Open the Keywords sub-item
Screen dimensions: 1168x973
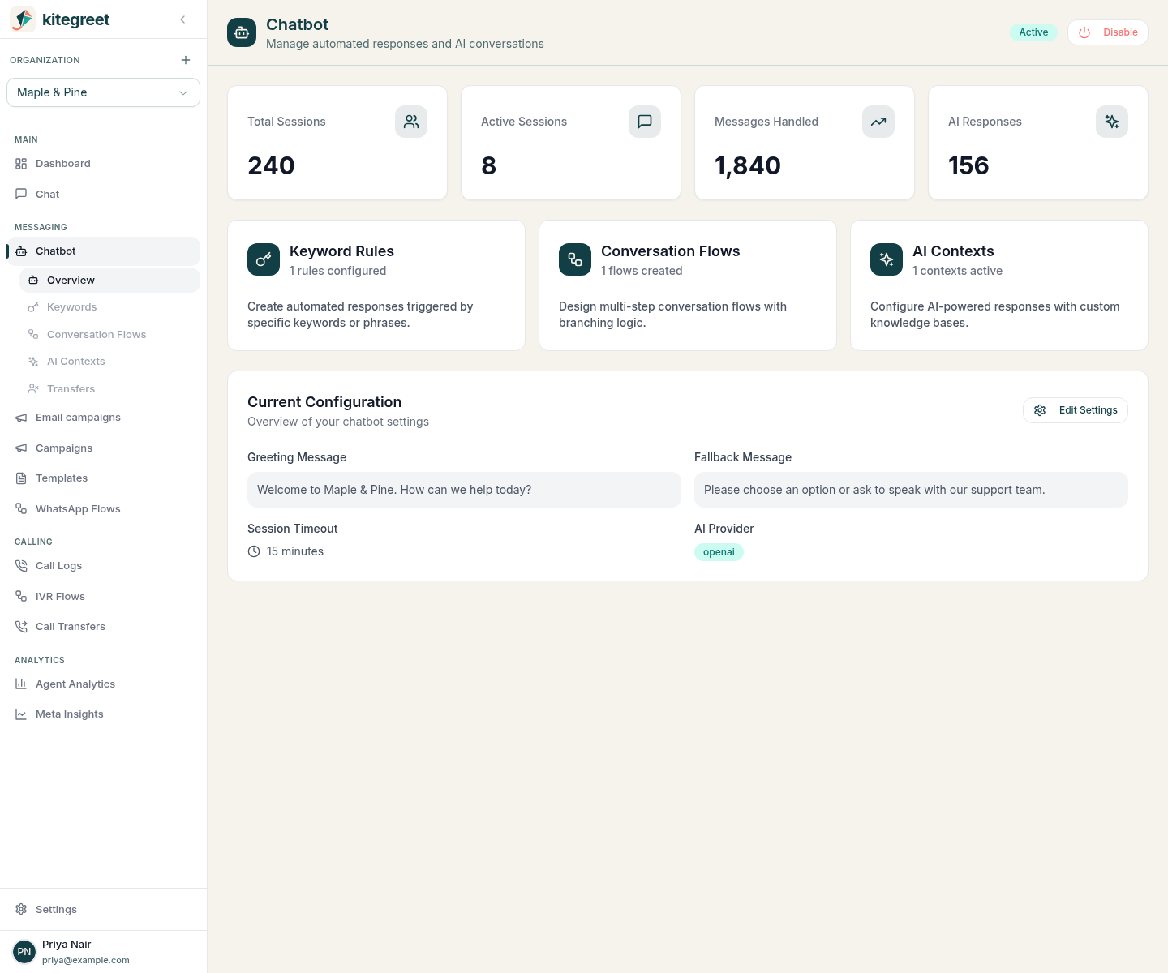point(109,307)
